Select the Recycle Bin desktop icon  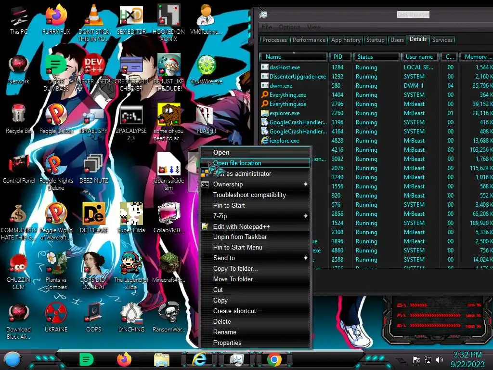(x=19, y=119)
